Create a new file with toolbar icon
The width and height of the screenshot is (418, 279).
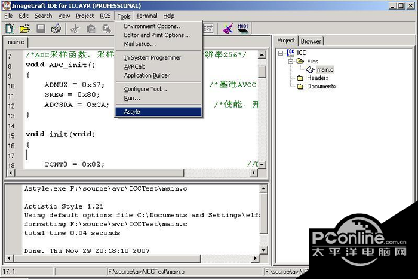click(10, 29)
